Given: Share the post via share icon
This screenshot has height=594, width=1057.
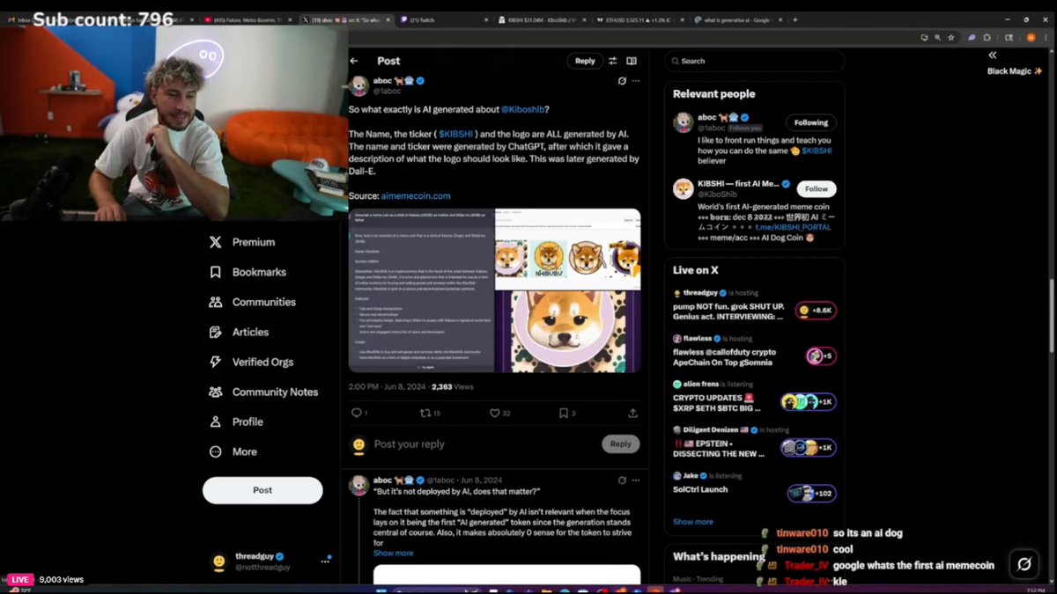Looking at the screenshot, I should tap(632, 413).
